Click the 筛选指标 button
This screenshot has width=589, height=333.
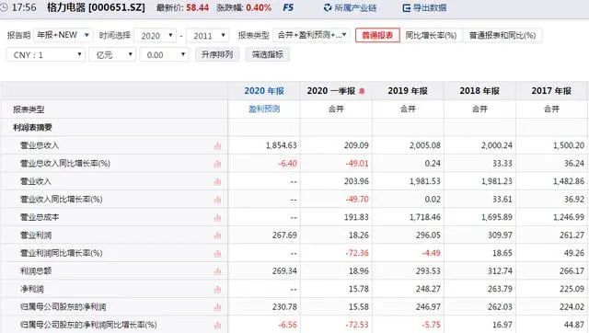click(268, 54)
